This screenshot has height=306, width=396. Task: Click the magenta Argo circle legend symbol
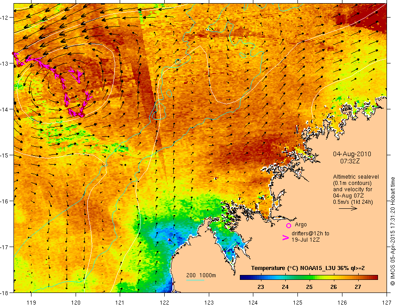click(x=288, y=225)
